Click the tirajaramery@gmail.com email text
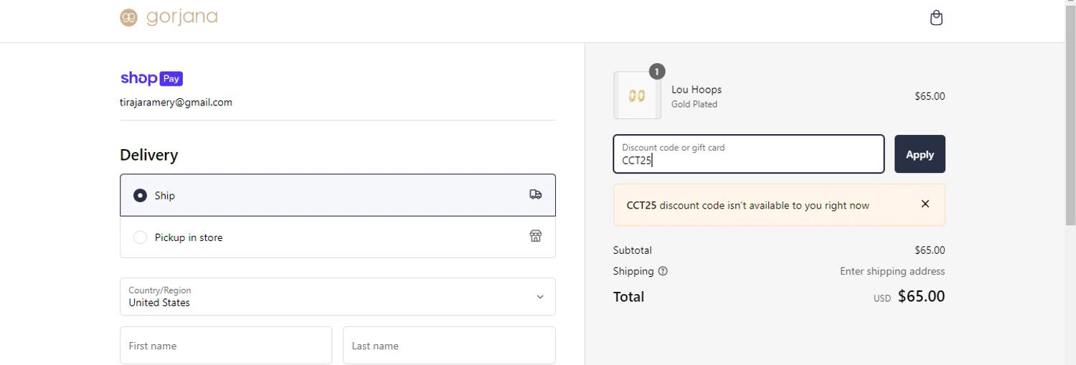 pos(176,103)
